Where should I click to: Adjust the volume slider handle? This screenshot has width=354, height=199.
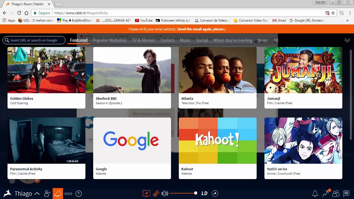196,193
